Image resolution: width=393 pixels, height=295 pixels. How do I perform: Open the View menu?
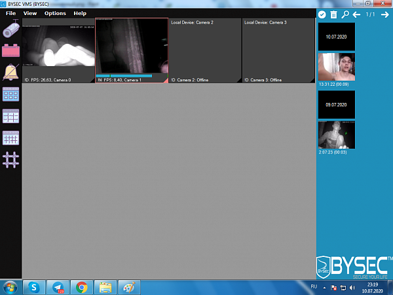click(30, 13)
